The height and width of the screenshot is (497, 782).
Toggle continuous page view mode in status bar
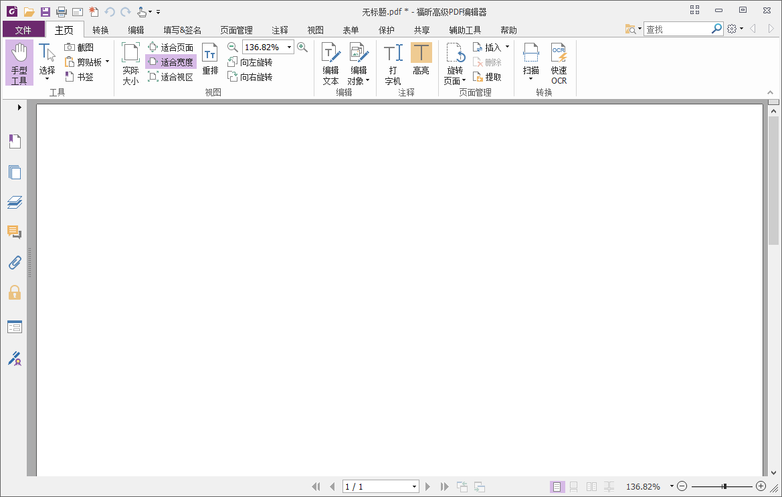pos(575,486)
